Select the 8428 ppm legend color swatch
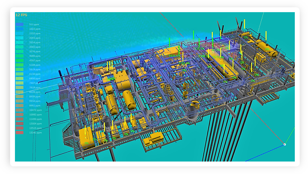This screenshot has width=308, height=174. tap(19, 92)
